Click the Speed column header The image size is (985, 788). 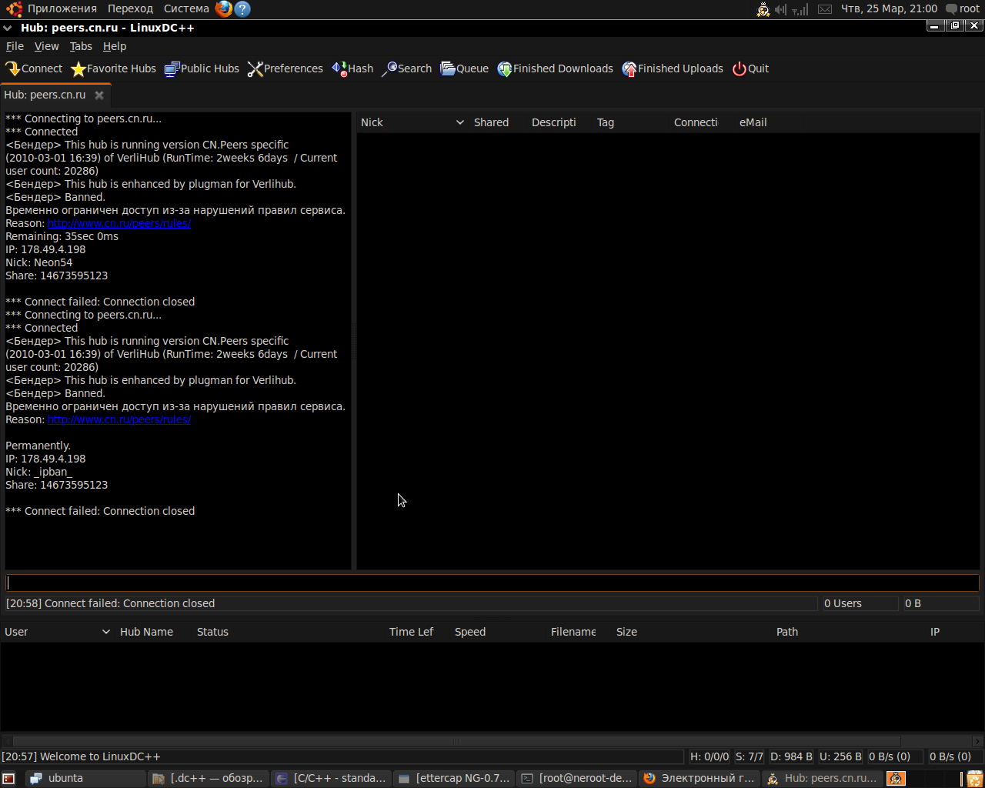point(498,632)
